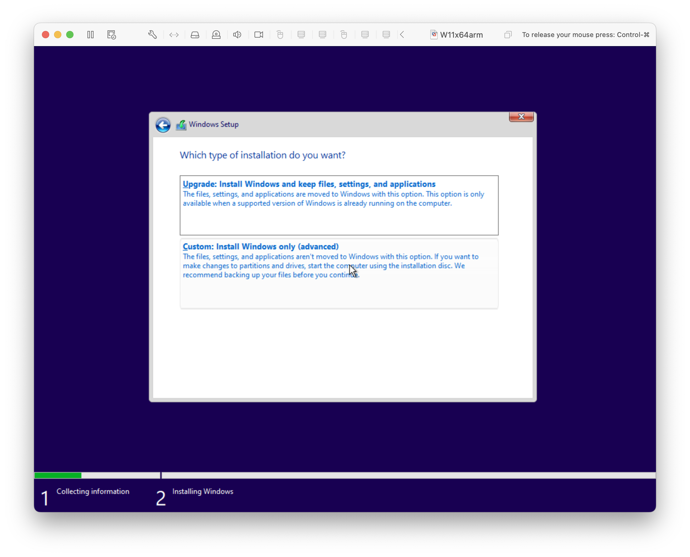The width and height of the screenshot is (690, 557).
Task: Choose Custom: Install Windows only (advanced)
Action: click(x=339, y=273)
